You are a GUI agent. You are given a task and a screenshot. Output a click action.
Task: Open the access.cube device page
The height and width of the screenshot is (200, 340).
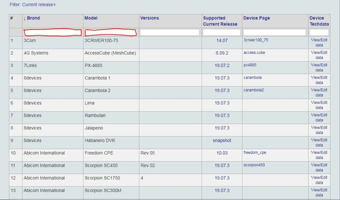click(x=254, y=53)
